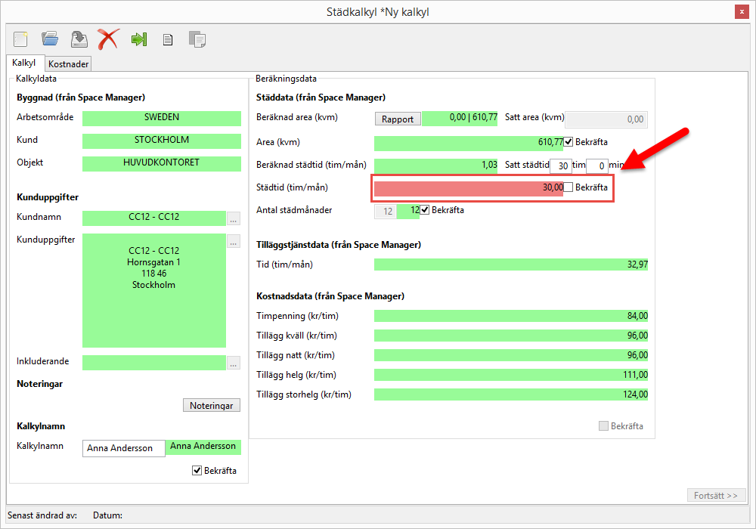Create a new calculation with the blank page icon
Viewport: 756px width, 529px height.
(x=20, y=39)
